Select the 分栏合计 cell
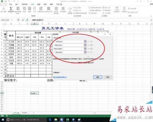Viewport: 153px width, 122px height. [x=9, y=76]
